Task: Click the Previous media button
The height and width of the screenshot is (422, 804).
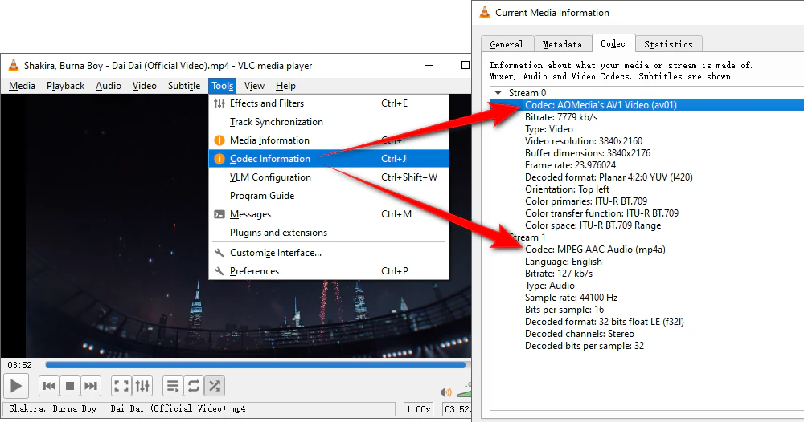Action: tap(49, 386)
